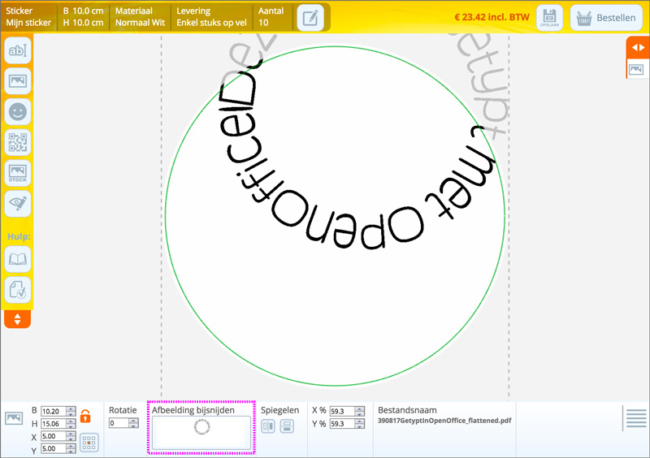Viewport: 650px width, 458px height.
Task: Click the Sticker Mijn sticker header section
Action: pyautogui.click(x=28, y=17)
